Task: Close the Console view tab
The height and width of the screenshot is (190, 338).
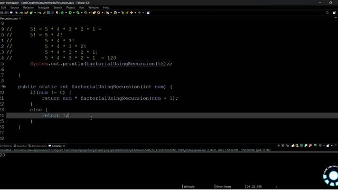Action: (x=64, y=146)
